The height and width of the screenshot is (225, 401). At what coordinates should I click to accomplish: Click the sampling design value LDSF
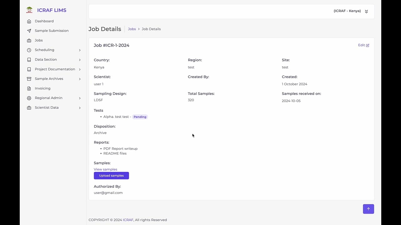(x=98, y=100)
